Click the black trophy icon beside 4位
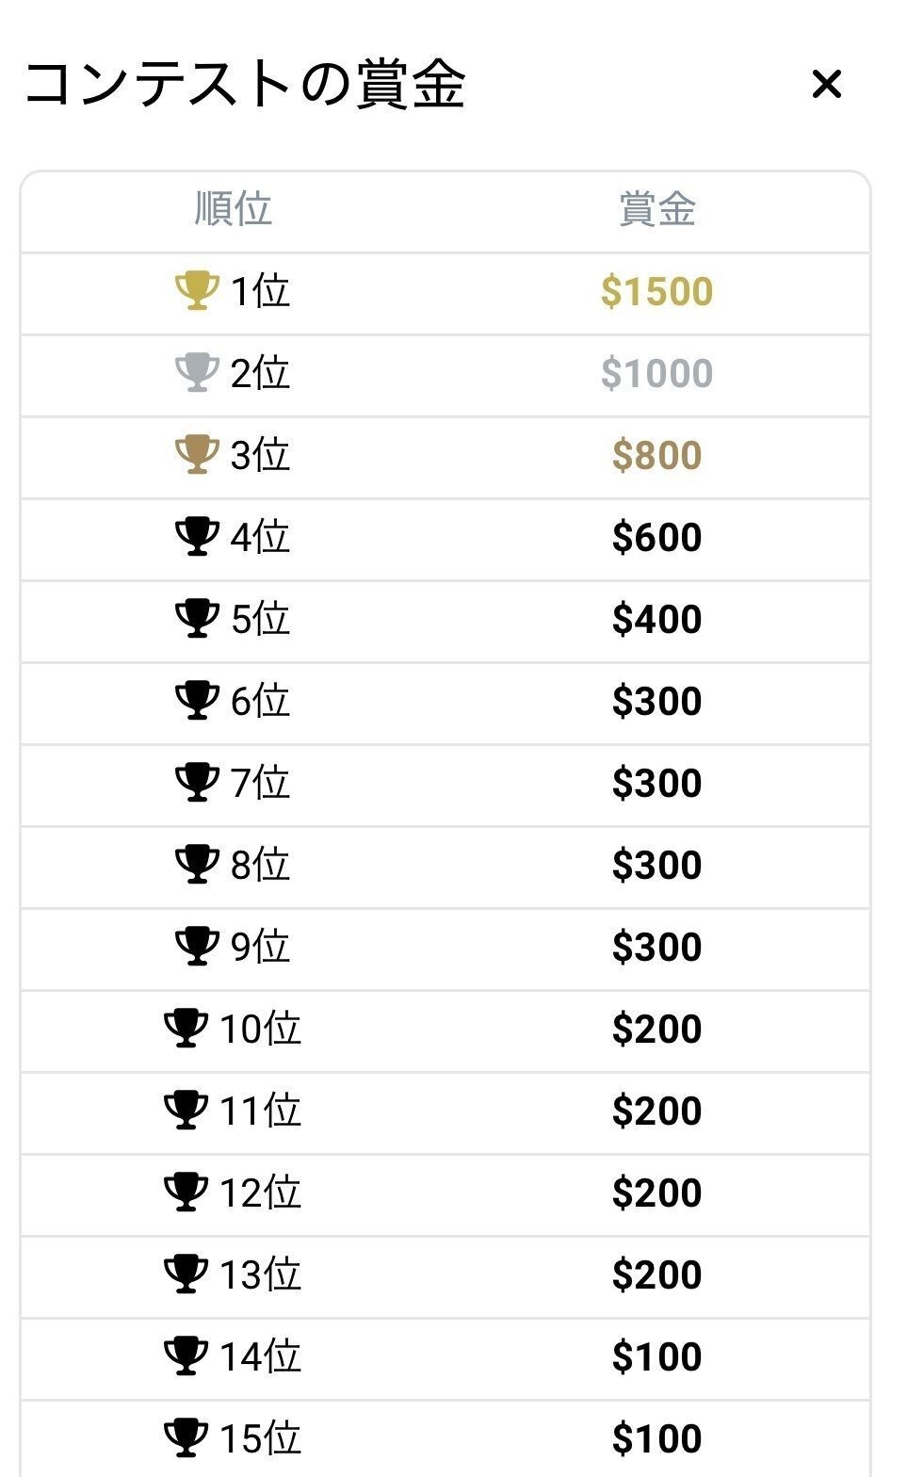The image size is (907, 1477). coord(197,537)
